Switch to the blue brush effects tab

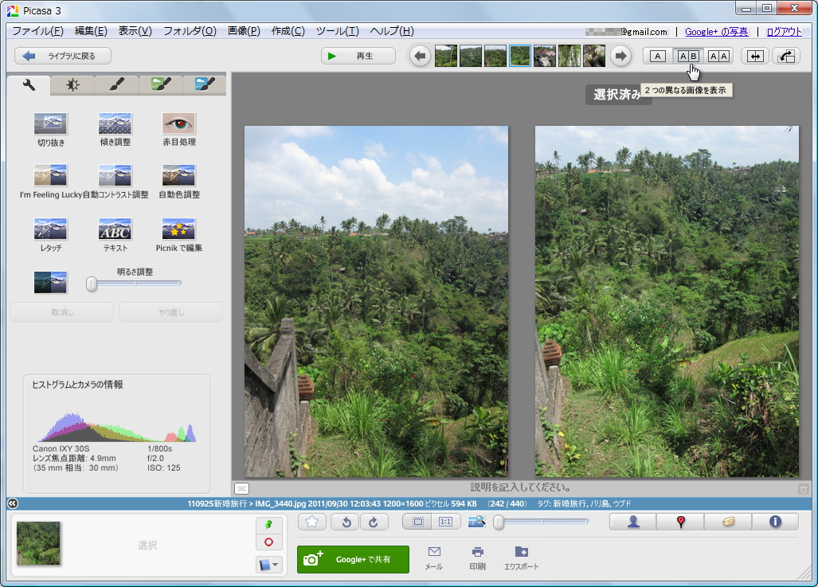point(205,85)
